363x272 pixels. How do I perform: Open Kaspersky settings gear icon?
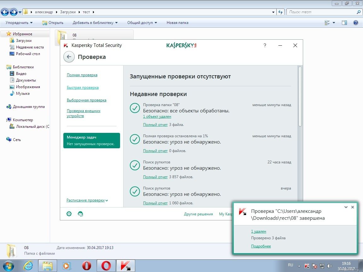click(x=69, y=214)
